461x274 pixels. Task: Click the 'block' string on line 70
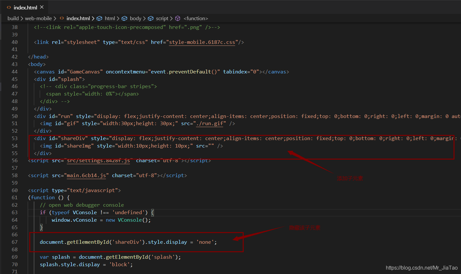[x=119, y=265]
